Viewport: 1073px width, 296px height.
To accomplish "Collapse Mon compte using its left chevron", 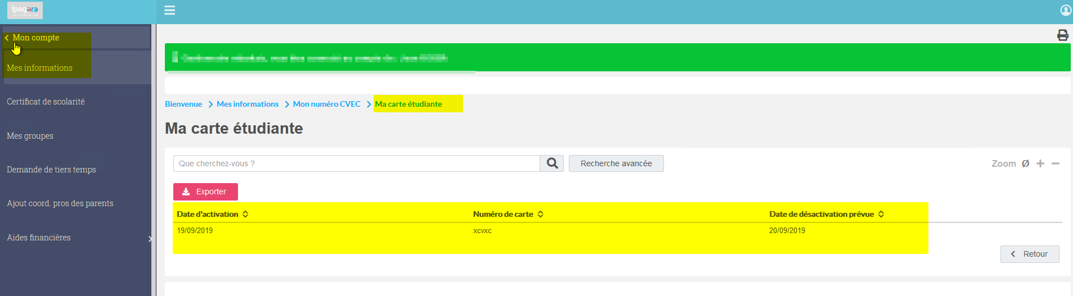I will (x=7, y=38).
